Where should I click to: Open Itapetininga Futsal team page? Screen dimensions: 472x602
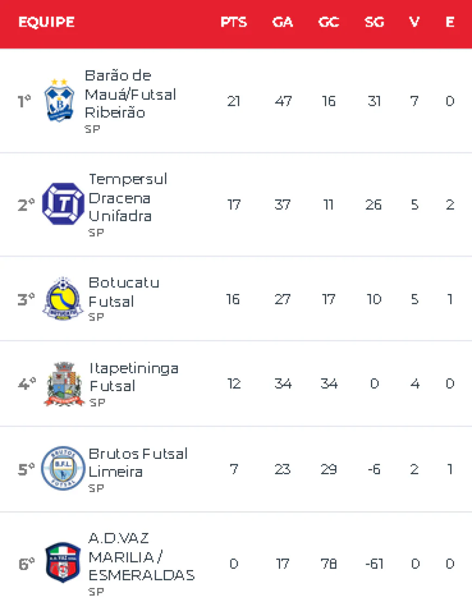coord(133,377)
